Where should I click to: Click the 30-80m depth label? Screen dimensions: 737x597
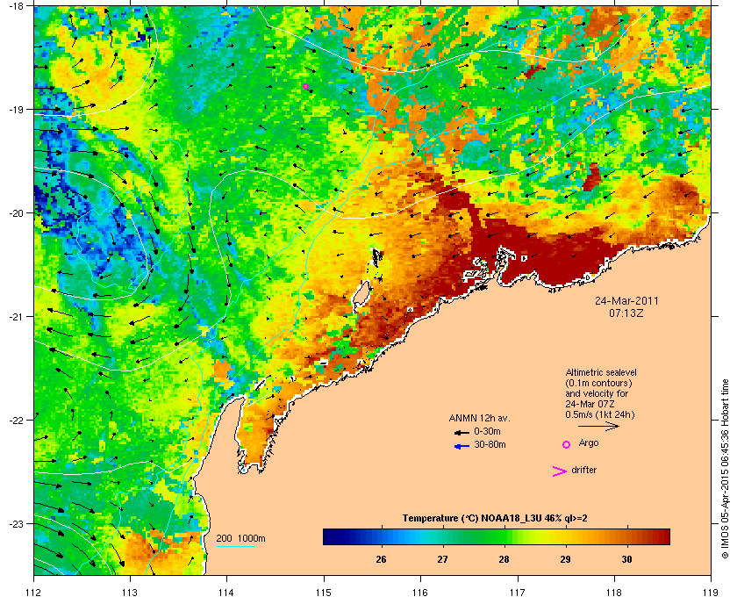click(x=490, y=444)
